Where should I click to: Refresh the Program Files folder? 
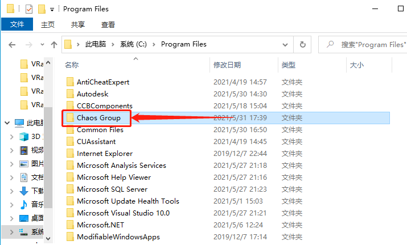pyautogui.click(x=302, y=45)
